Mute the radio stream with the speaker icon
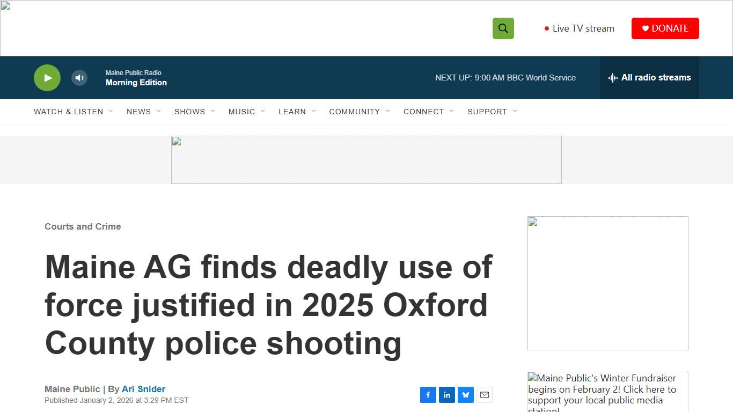Image resolution: width=733 pixels, height=412 pixels. coord(79,78)
